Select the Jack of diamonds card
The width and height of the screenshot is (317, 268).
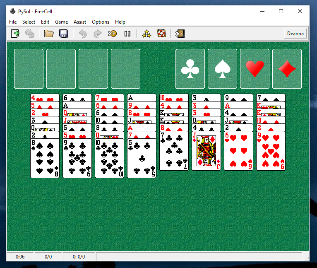point(206,151)
